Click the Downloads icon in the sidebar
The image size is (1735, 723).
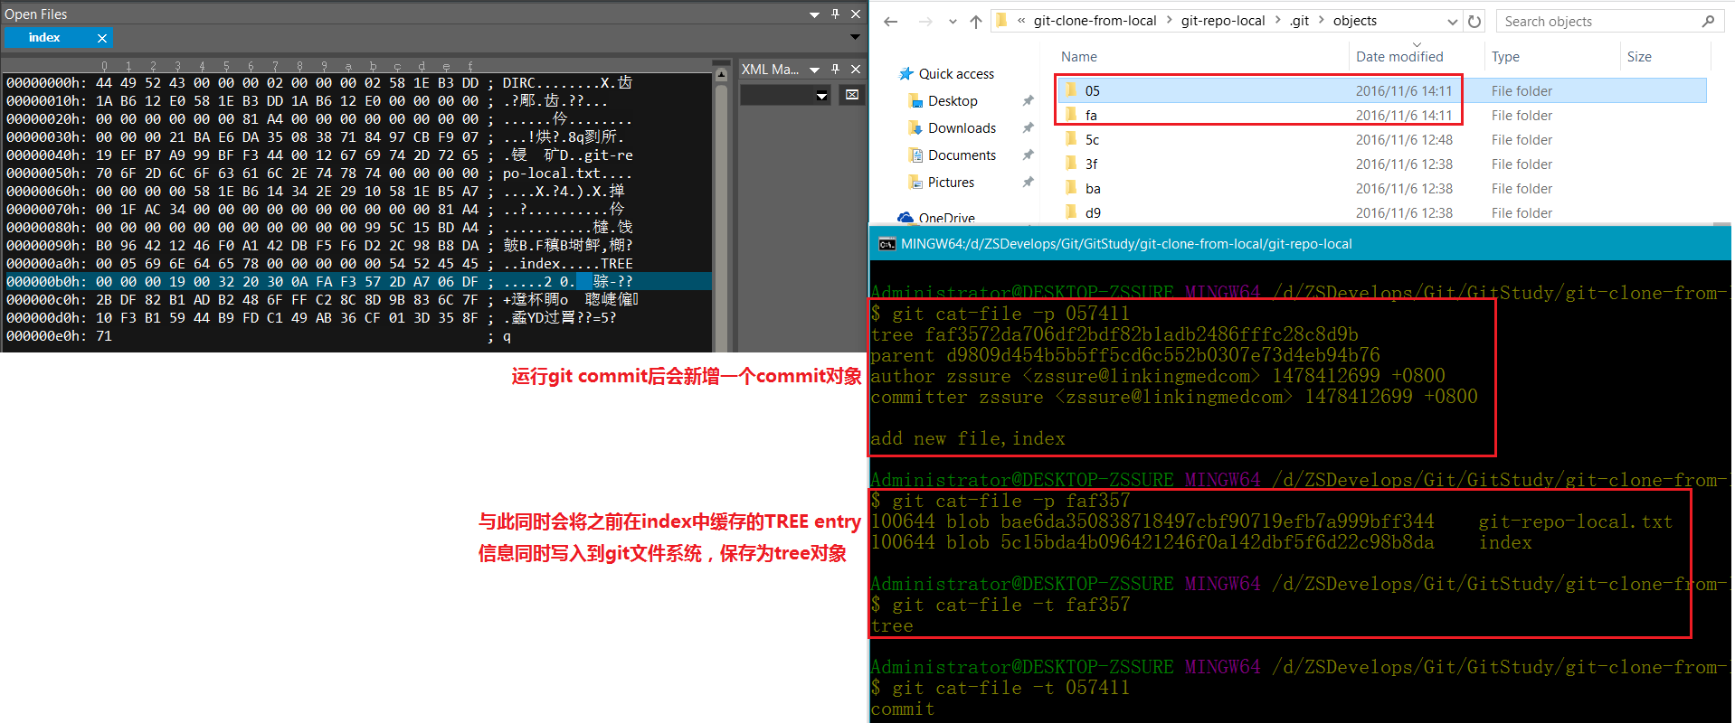pyautogui.click(x=915, y=128)
